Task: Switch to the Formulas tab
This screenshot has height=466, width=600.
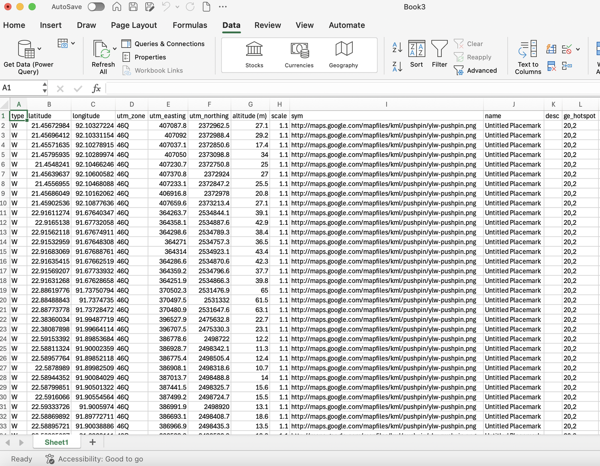Action: (x=190, y=25)
